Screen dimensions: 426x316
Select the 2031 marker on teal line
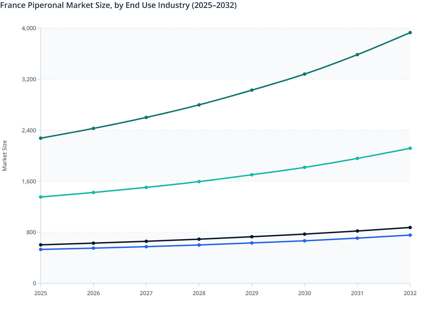pos(357,159)
